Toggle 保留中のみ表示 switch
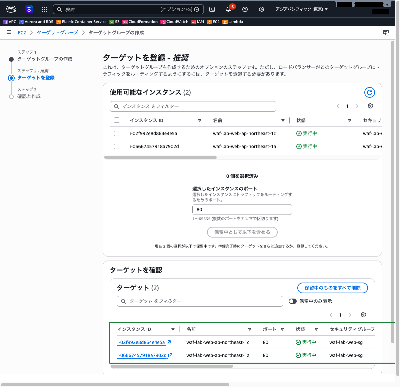This screenshot has height=387, width=400. coord(293,301)
